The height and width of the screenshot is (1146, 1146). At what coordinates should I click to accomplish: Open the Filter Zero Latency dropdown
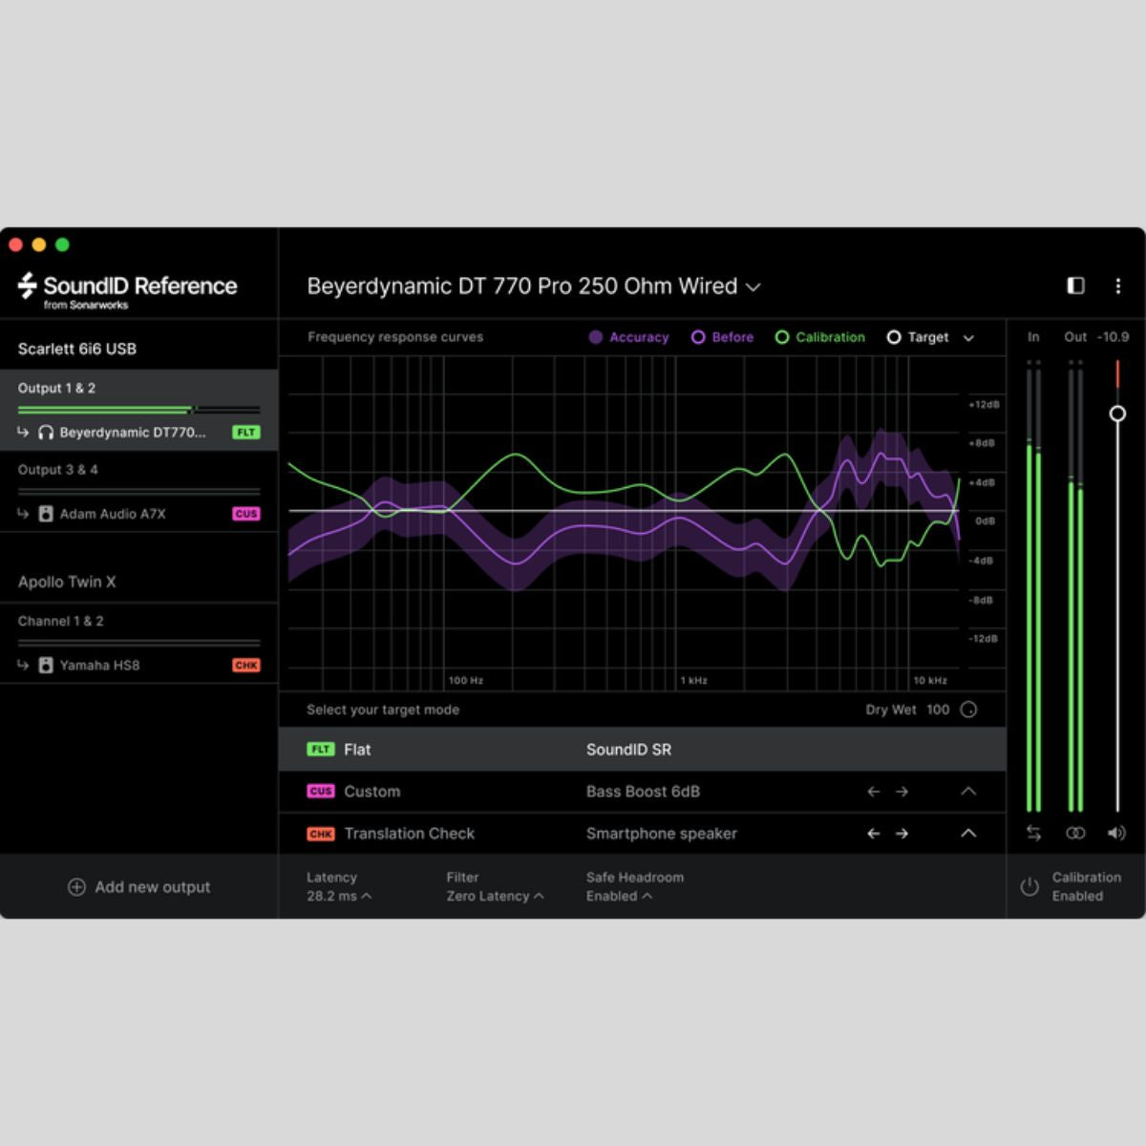coord(495,896)
